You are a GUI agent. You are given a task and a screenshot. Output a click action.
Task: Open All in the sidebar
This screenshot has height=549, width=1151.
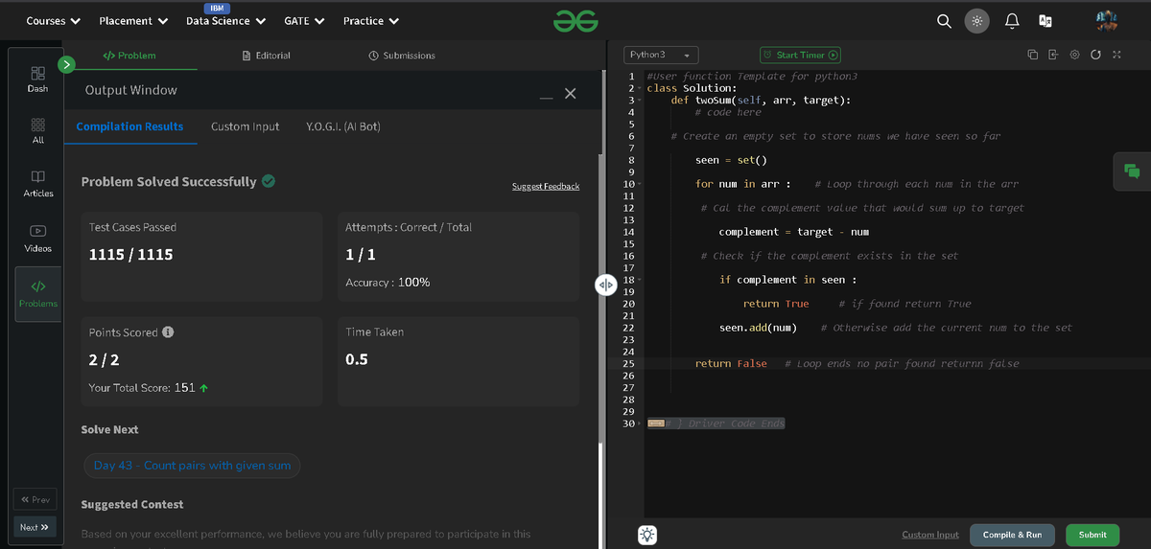37,132
